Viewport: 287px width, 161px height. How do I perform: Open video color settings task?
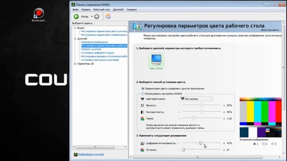pos(104,31)
